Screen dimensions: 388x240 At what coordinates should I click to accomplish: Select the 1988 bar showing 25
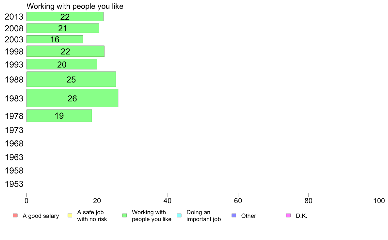pyautogui.click(x=71, y=79)
